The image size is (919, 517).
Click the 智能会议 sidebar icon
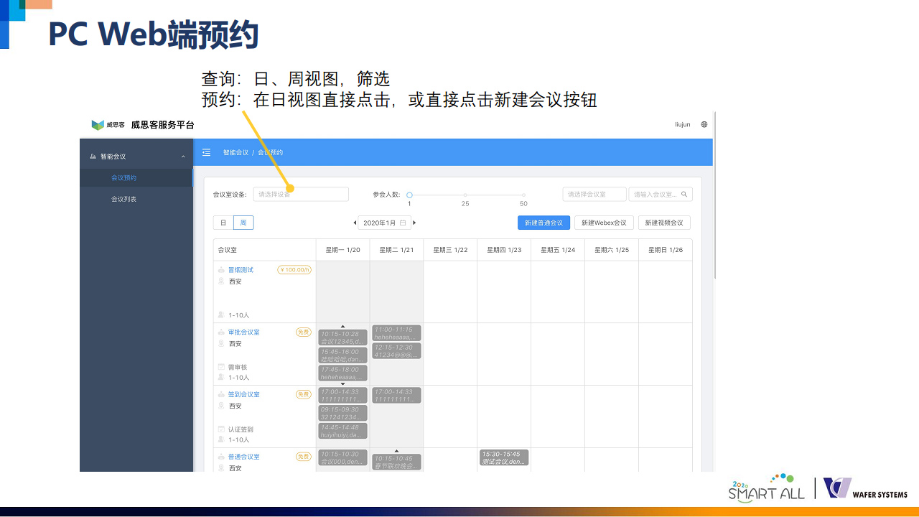tap(93, 156)
